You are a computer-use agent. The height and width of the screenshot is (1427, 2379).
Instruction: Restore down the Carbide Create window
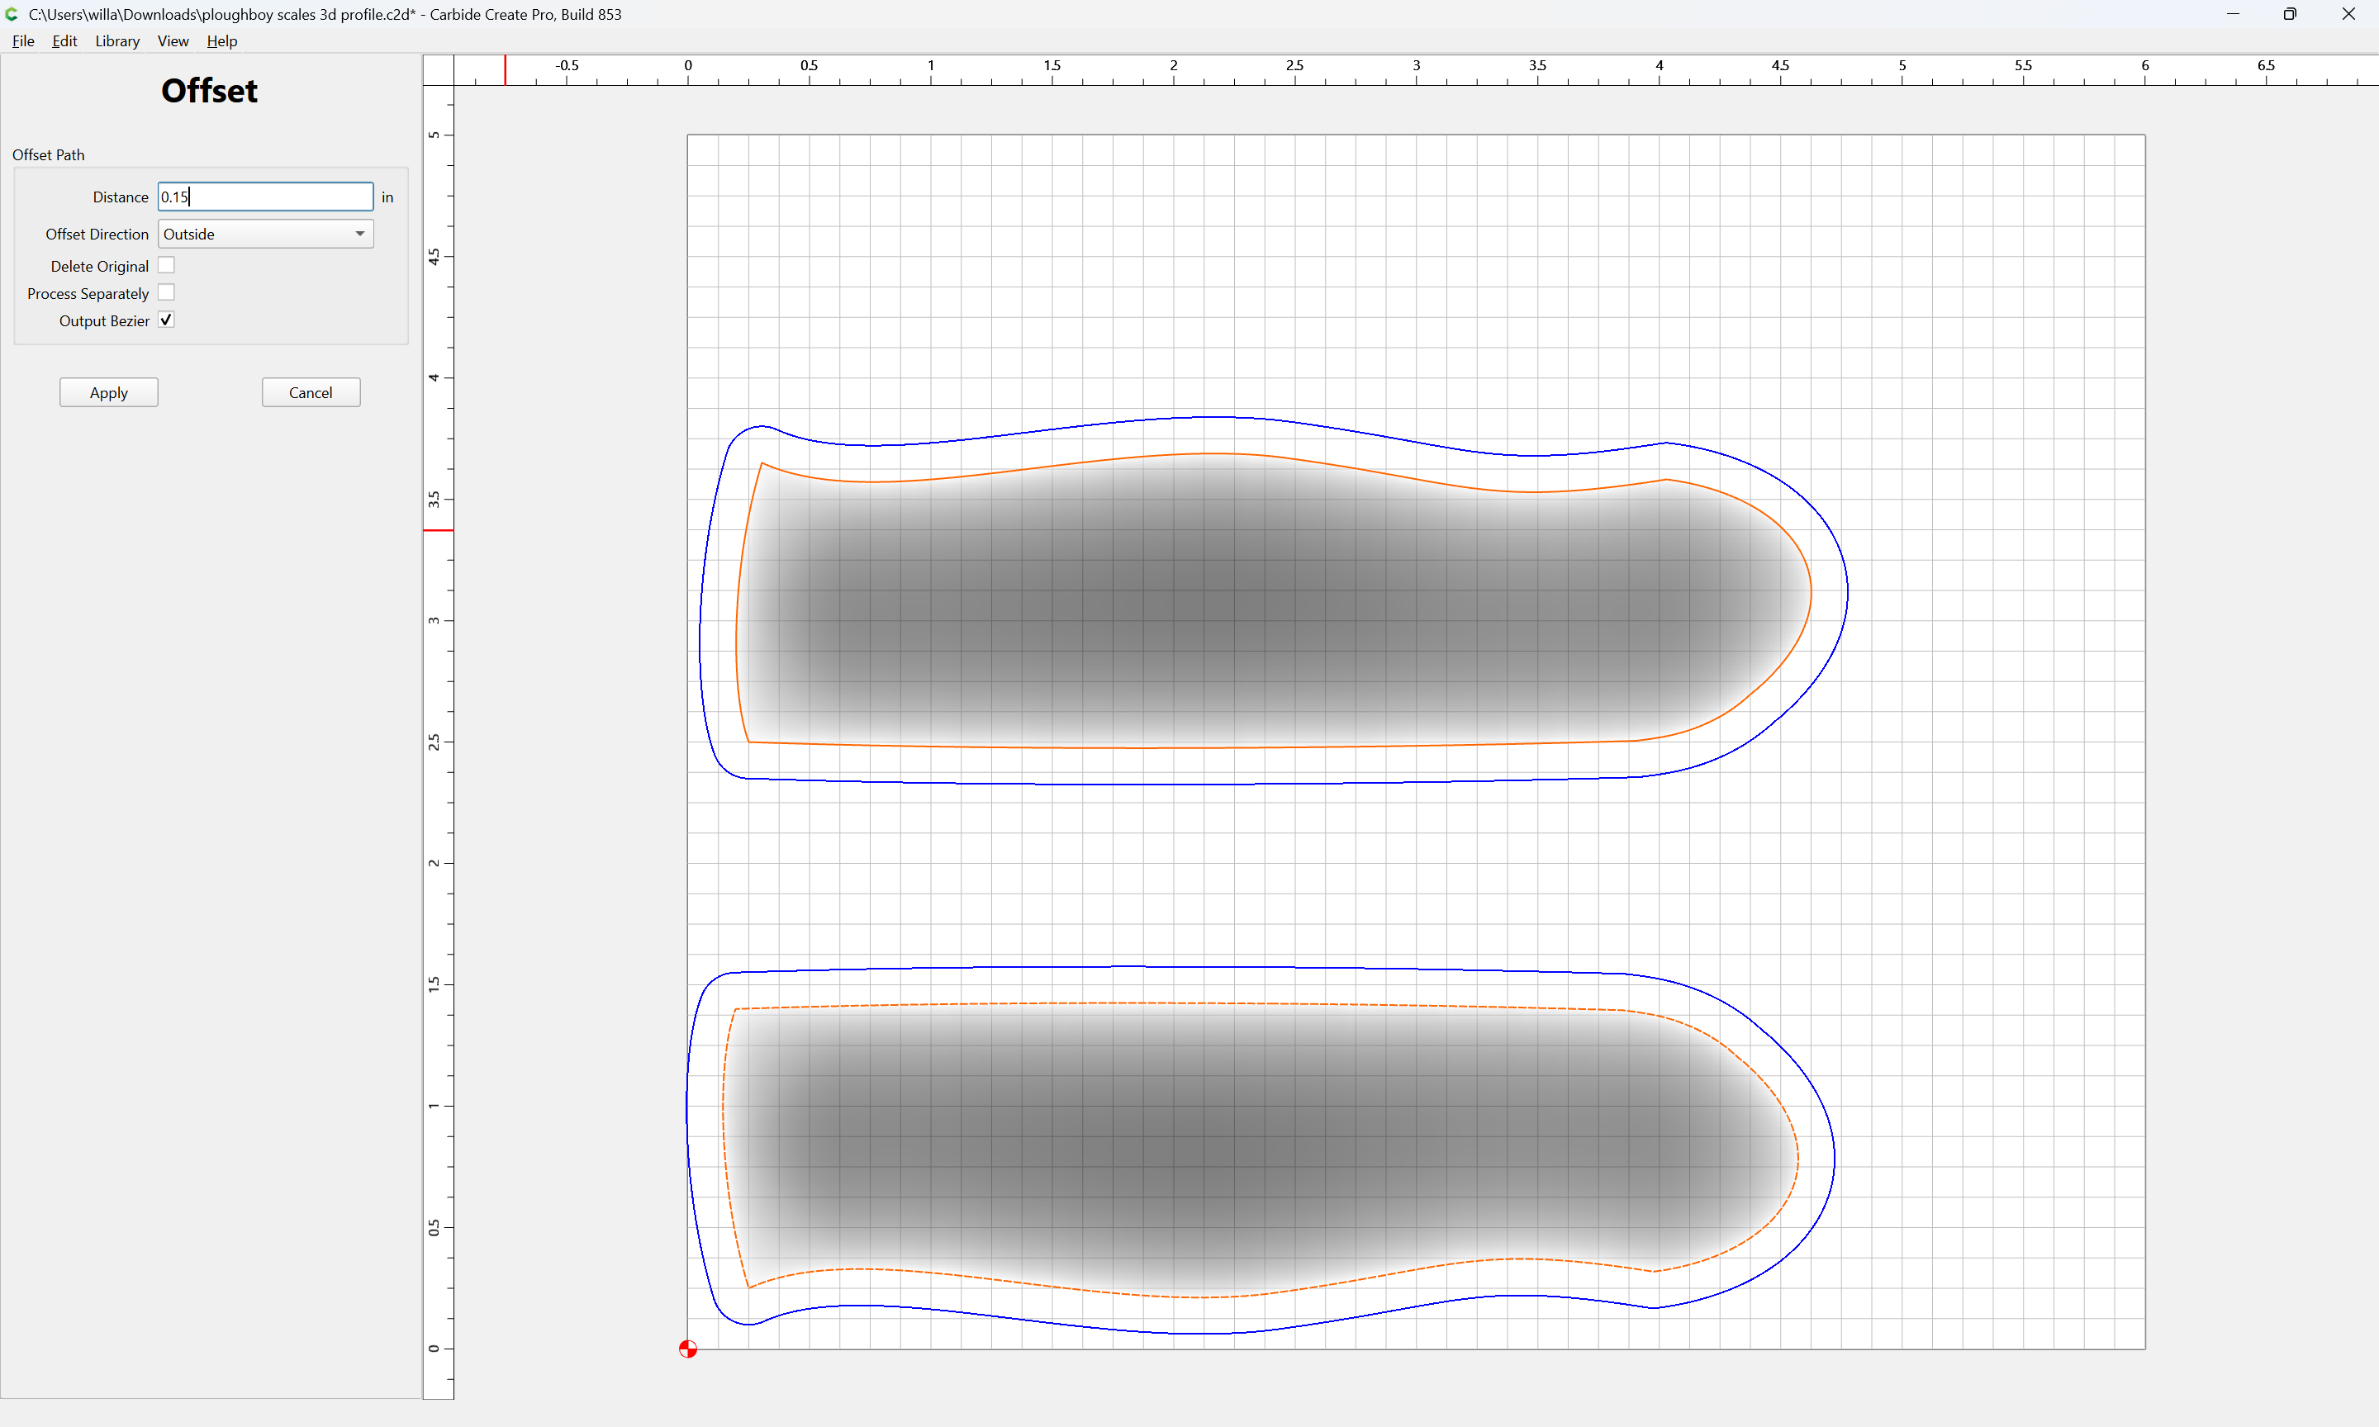coord(2291,14)
